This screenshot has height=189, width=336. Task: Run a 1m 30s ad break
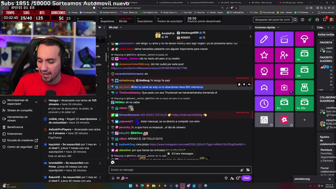click(x=304, y=104)
